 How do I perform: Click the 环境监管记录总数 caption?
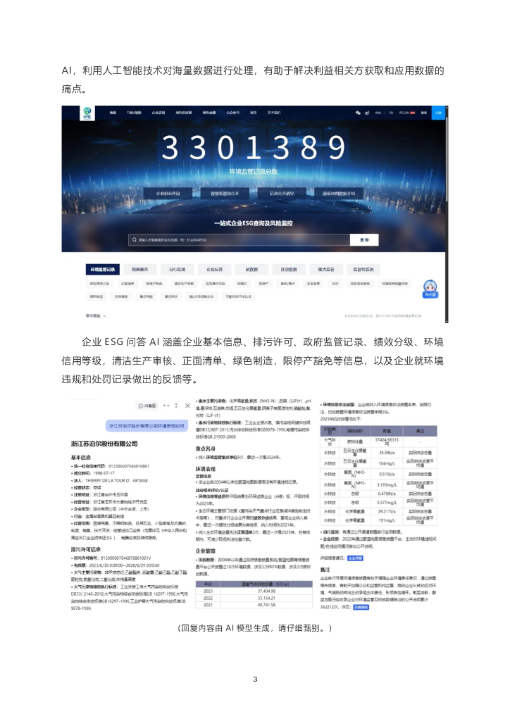(x=254, y=172)
